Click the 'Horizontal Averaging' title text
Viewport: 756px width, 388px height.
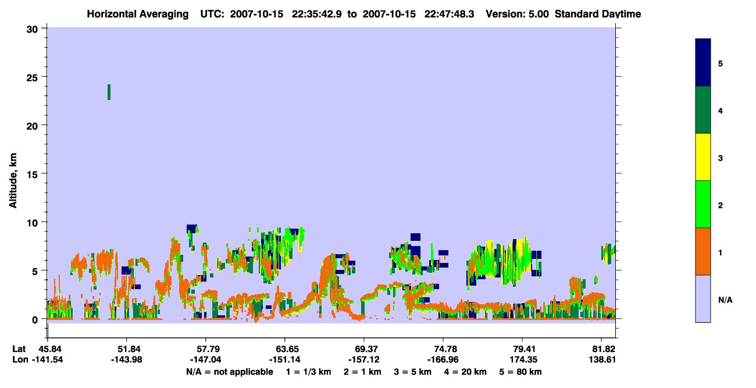137,14
